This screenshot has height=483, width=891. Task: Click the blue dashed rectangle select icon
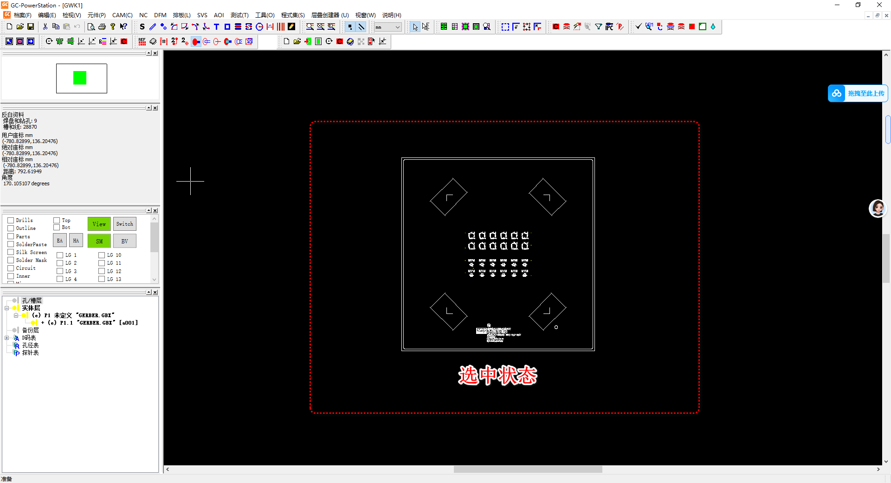click(x=505, y=27)
